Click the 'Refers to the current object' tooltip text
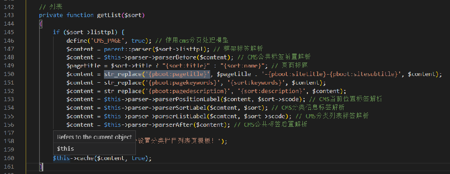The image size is (450, 174). tap(94, 137)
